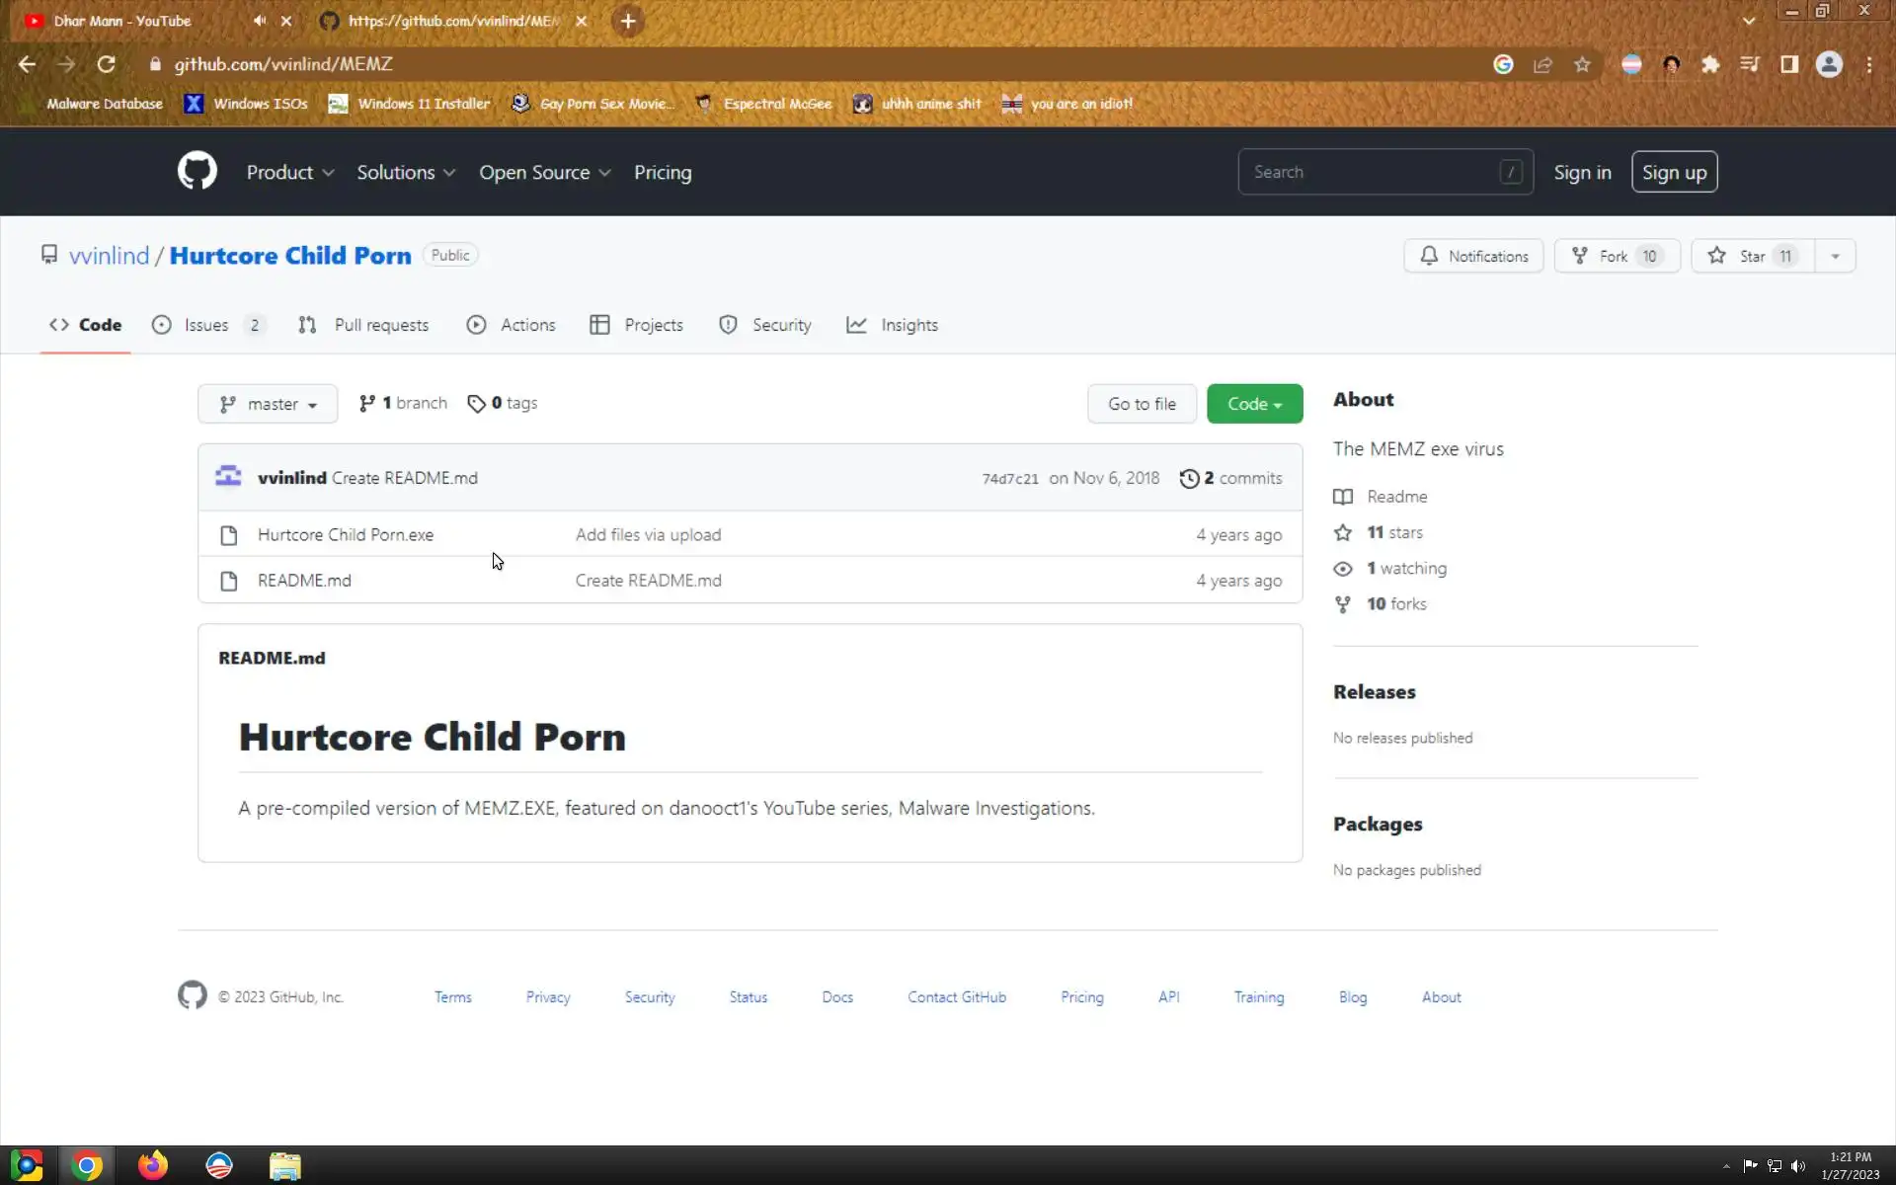Open the Chrome side panel icon
The image size is (1896, 1185).
pyautogui.click(x=1788, y=64)
